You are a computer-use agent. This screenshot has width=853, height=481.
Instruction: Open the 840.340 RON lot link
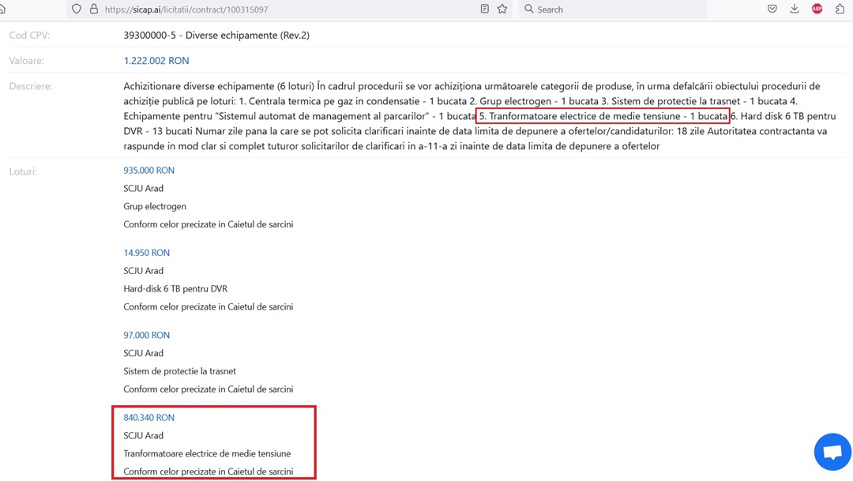point(149,417)
